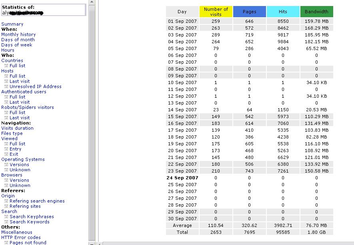The width and height of the screenshot is (354, 245).
Task: Open Unresolved IP Address link
Action: [36, 86]
